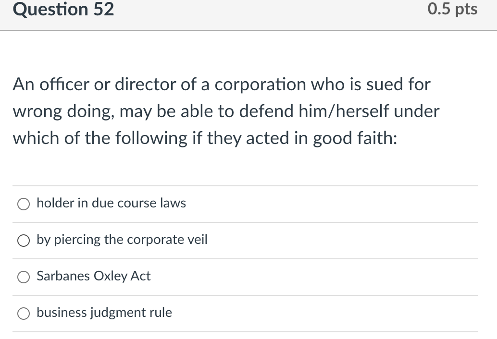
Task: Click the 'by piercing the corporate veil' label
Action: pyautogui.click(x=122, y=240)
